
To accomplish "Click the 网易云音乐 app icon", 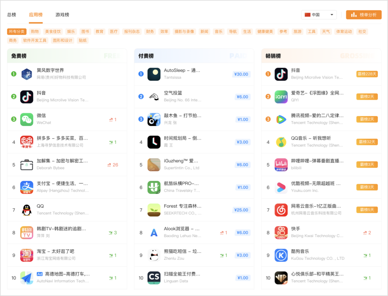I will [x=281, y=210].
